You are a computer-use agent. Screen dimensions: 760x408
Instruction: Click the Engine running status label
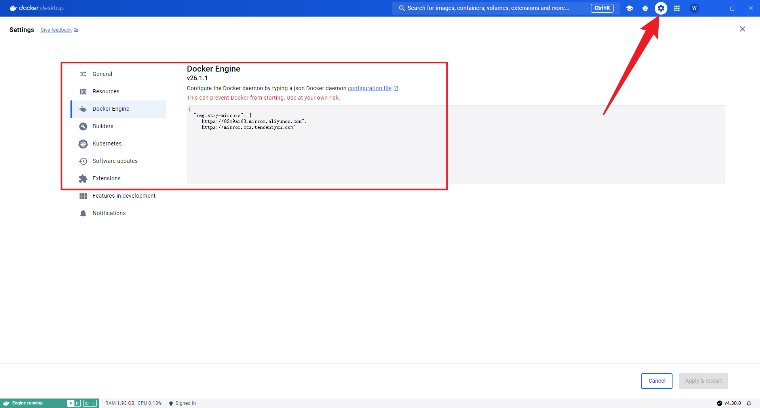27,403
